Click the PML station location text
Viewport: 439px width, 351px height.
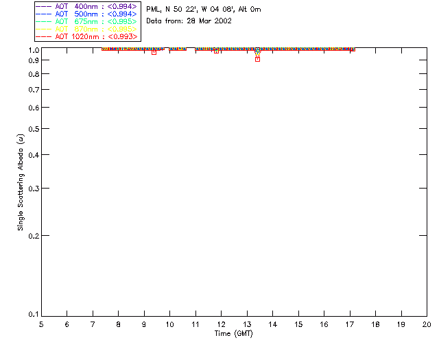coord(204,10)
